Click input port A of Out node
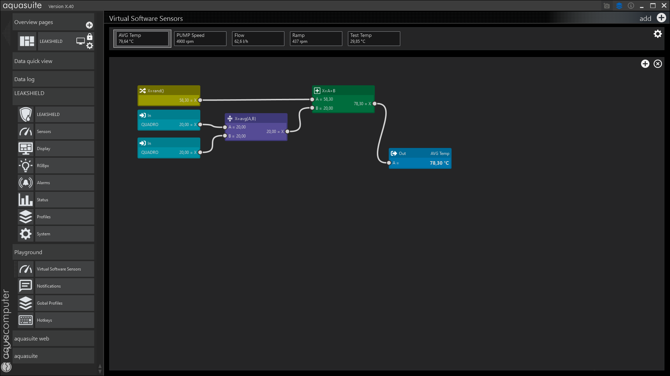The image size is (670, 376). point(389,163)
